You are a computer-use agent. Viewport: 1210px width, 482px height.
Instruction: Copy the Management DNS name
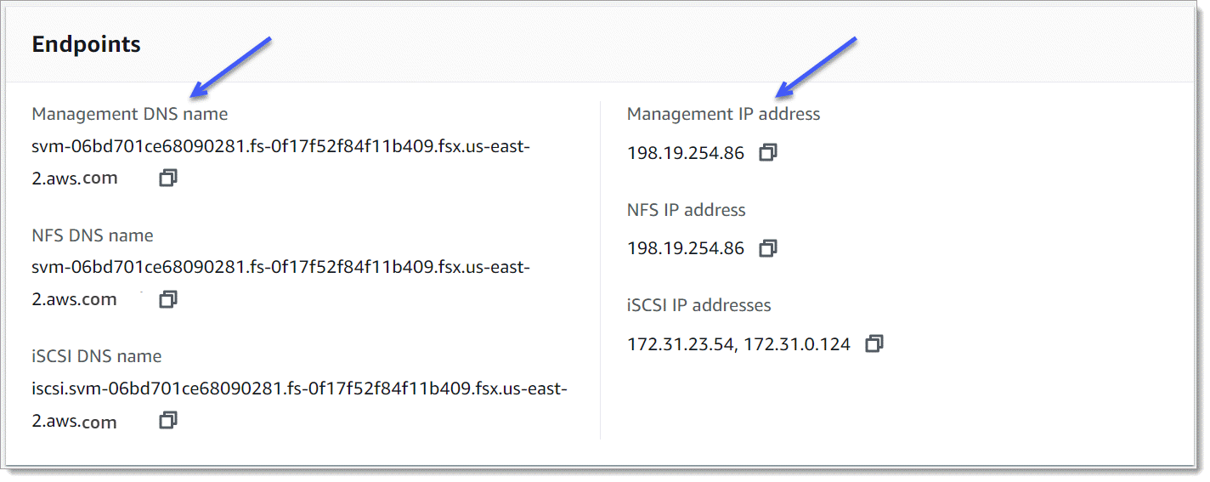168,179
